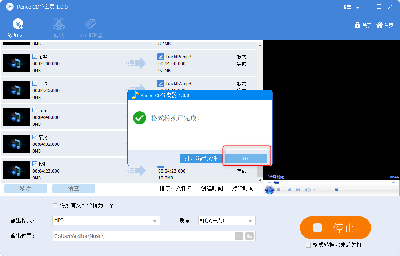Click the playback progress slider handle

tap(276, 182)
